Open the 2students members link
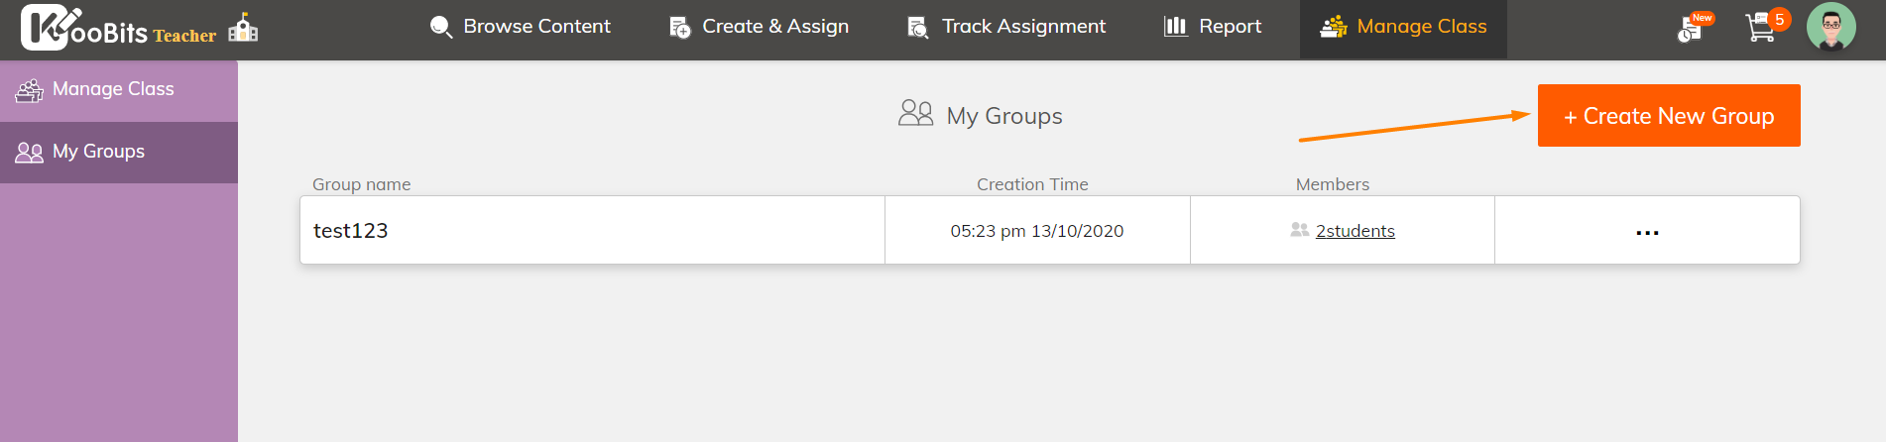The image size is (1886, 442). 1355,231
